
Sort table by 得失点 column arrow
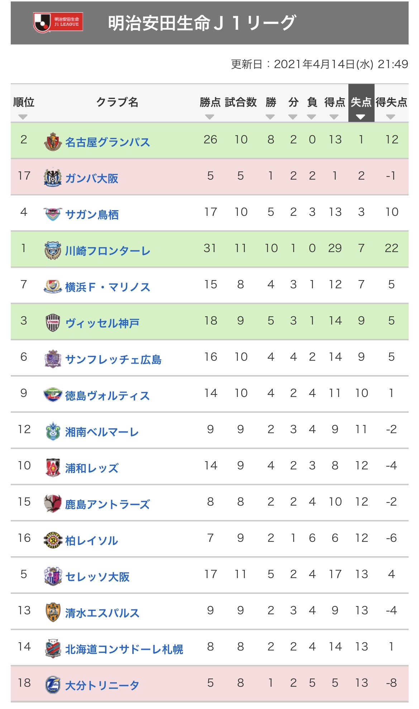pos(391,117)
